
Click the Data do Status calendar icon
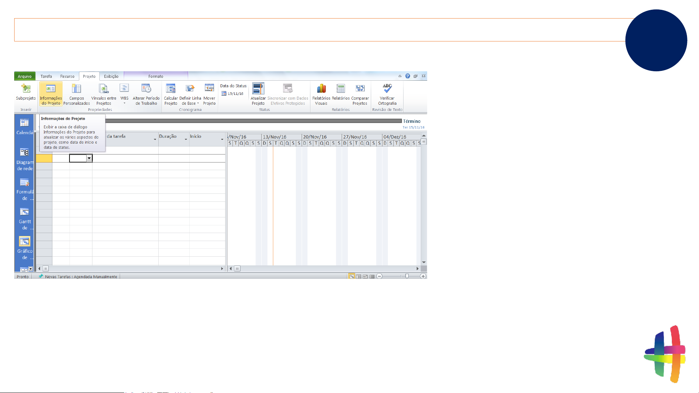(x=224, y=93)
